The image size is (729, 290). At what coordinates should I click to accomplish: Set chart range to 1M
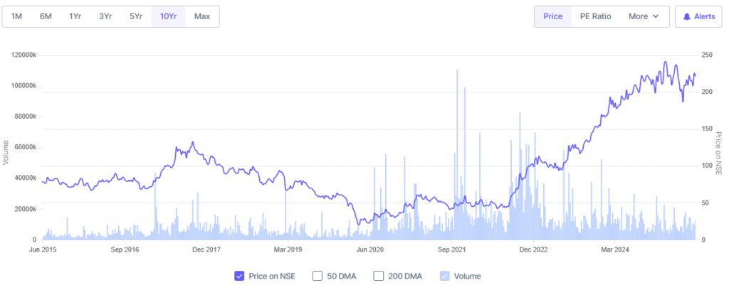click(17, 16)
